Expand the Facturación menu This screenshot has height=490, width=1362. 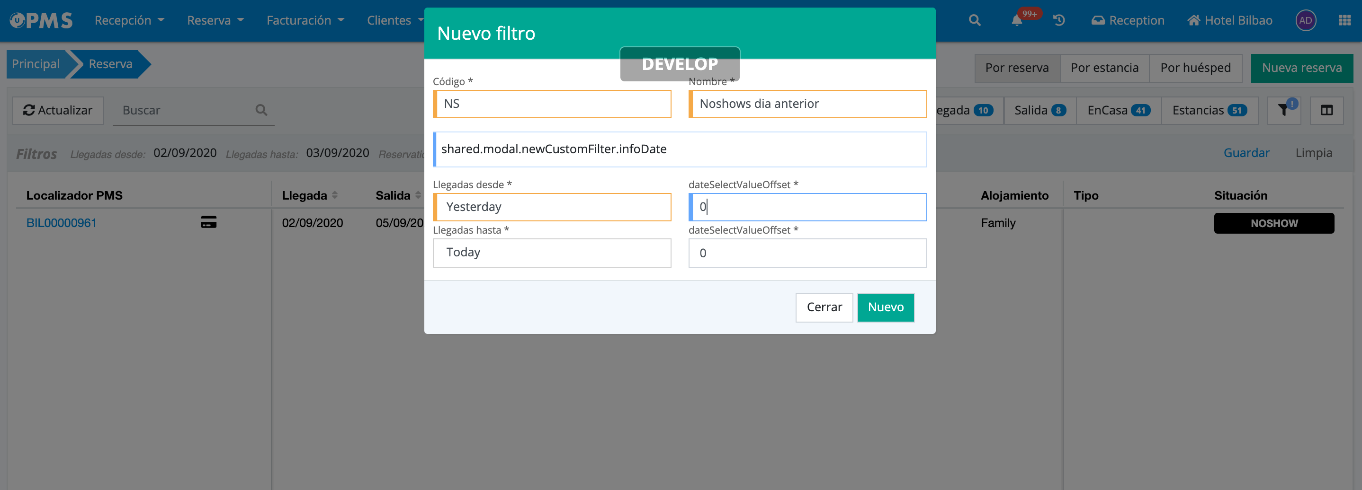tap(305, 21)
